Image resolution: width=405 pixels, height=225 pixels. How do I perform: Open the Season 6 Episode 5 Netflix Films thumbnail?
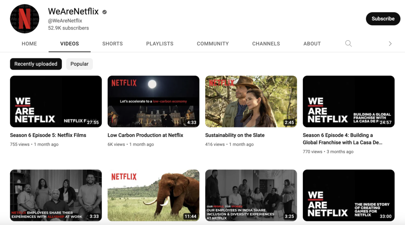pos(56,101)
